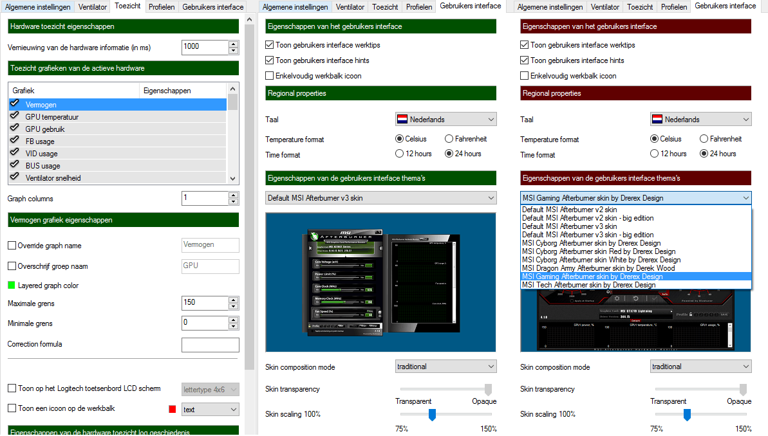
Task: Choose MSI Tech Afterburner skin by Drerex Design
Action: click(636, 284)
